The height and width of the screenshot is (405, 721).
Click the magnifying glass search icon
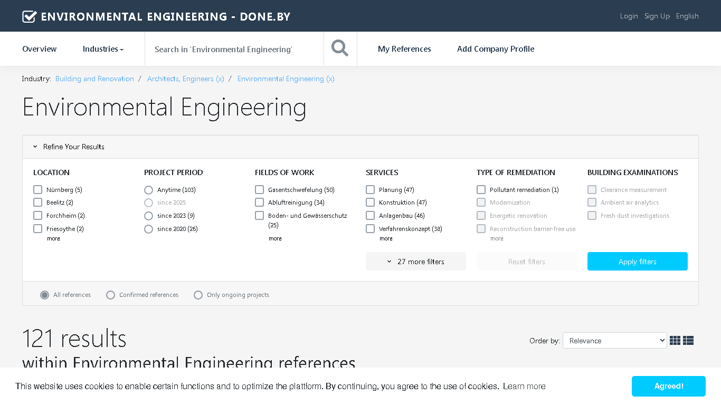pyautogui.click(x=340, y=49)
